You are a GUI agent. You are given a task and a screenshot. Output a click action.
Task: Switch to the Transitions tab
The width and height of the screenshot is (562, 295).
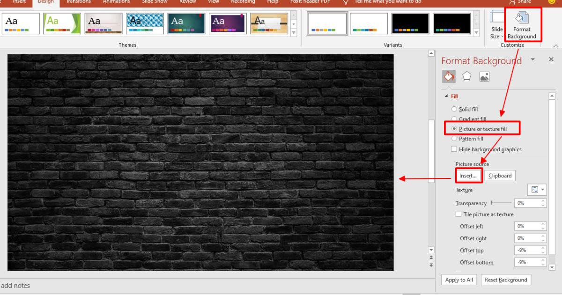(78, 2)
